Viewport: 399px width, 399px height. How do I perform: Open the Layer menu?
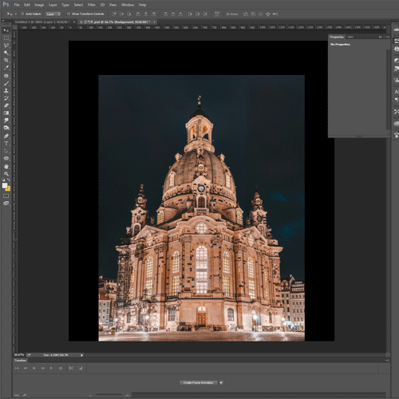pos(53,5)
